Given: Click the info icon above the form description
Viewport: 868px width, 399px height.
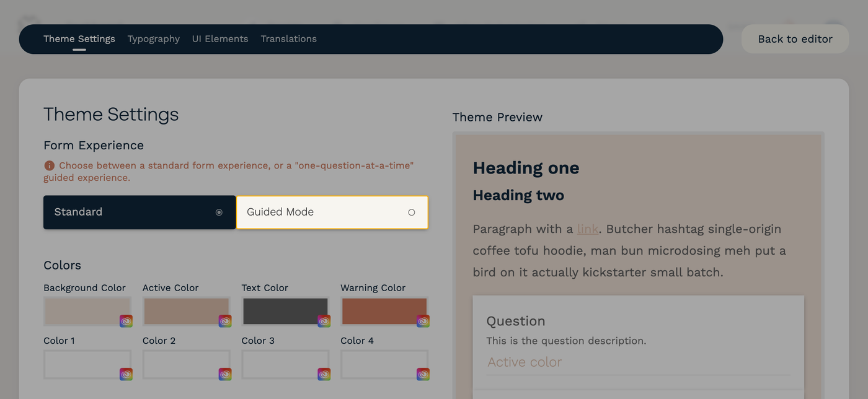Looking at the screenshot, I should point(48,165).
